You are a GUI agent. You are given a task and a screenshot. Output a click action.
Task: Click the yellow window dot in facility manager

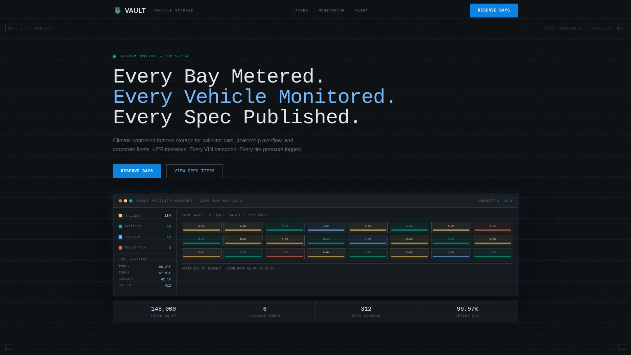[x=126, y=201]
